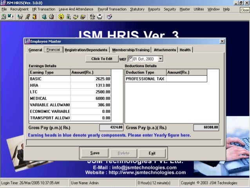Click the LTC amount 2500.00 cell
This screenshot has height=188, width=250.
(91, 92)
